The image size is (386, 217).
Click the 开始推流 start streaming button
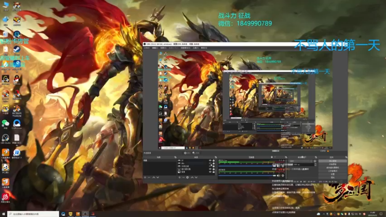pos(332,161)
